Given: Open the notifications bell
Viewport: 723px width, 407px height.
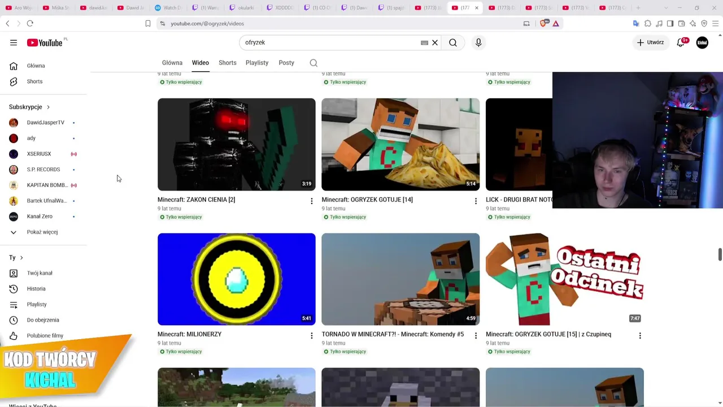Looking at the screenshot, I should [681, 42].
